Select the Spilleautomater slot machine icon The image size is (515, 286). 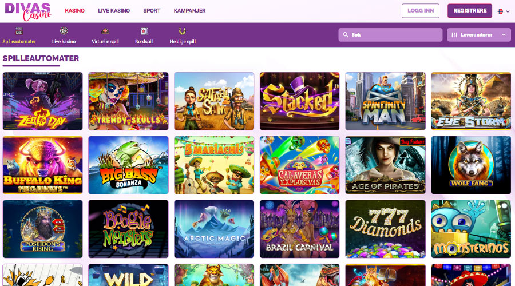[x=19, y=31]
